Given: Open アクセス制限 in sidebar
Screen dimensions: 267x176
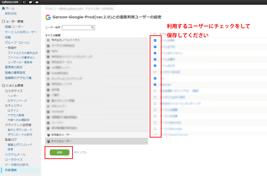Looking at the screenshot, I should coord(16,115).
